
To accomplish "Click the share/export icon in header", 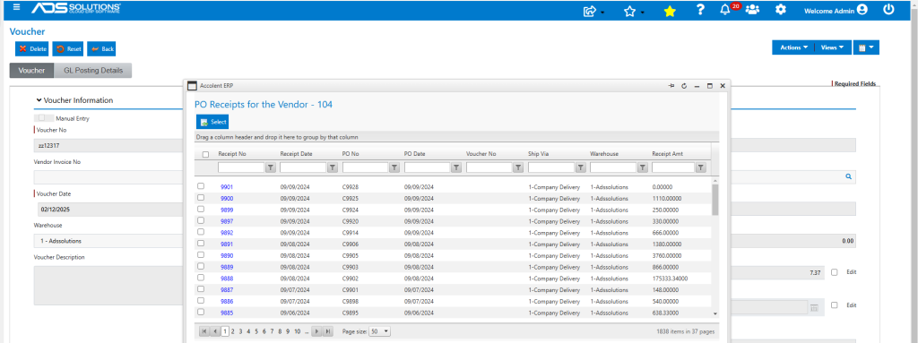I will (x=590, y=11).
